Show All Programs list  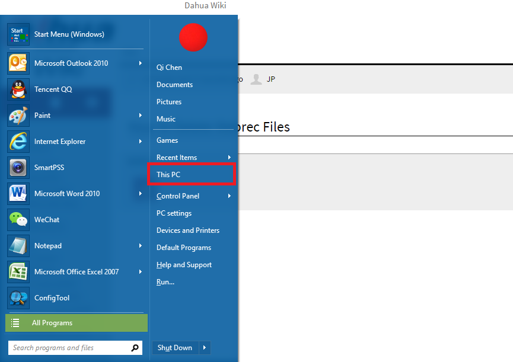(x=77, y=323)
